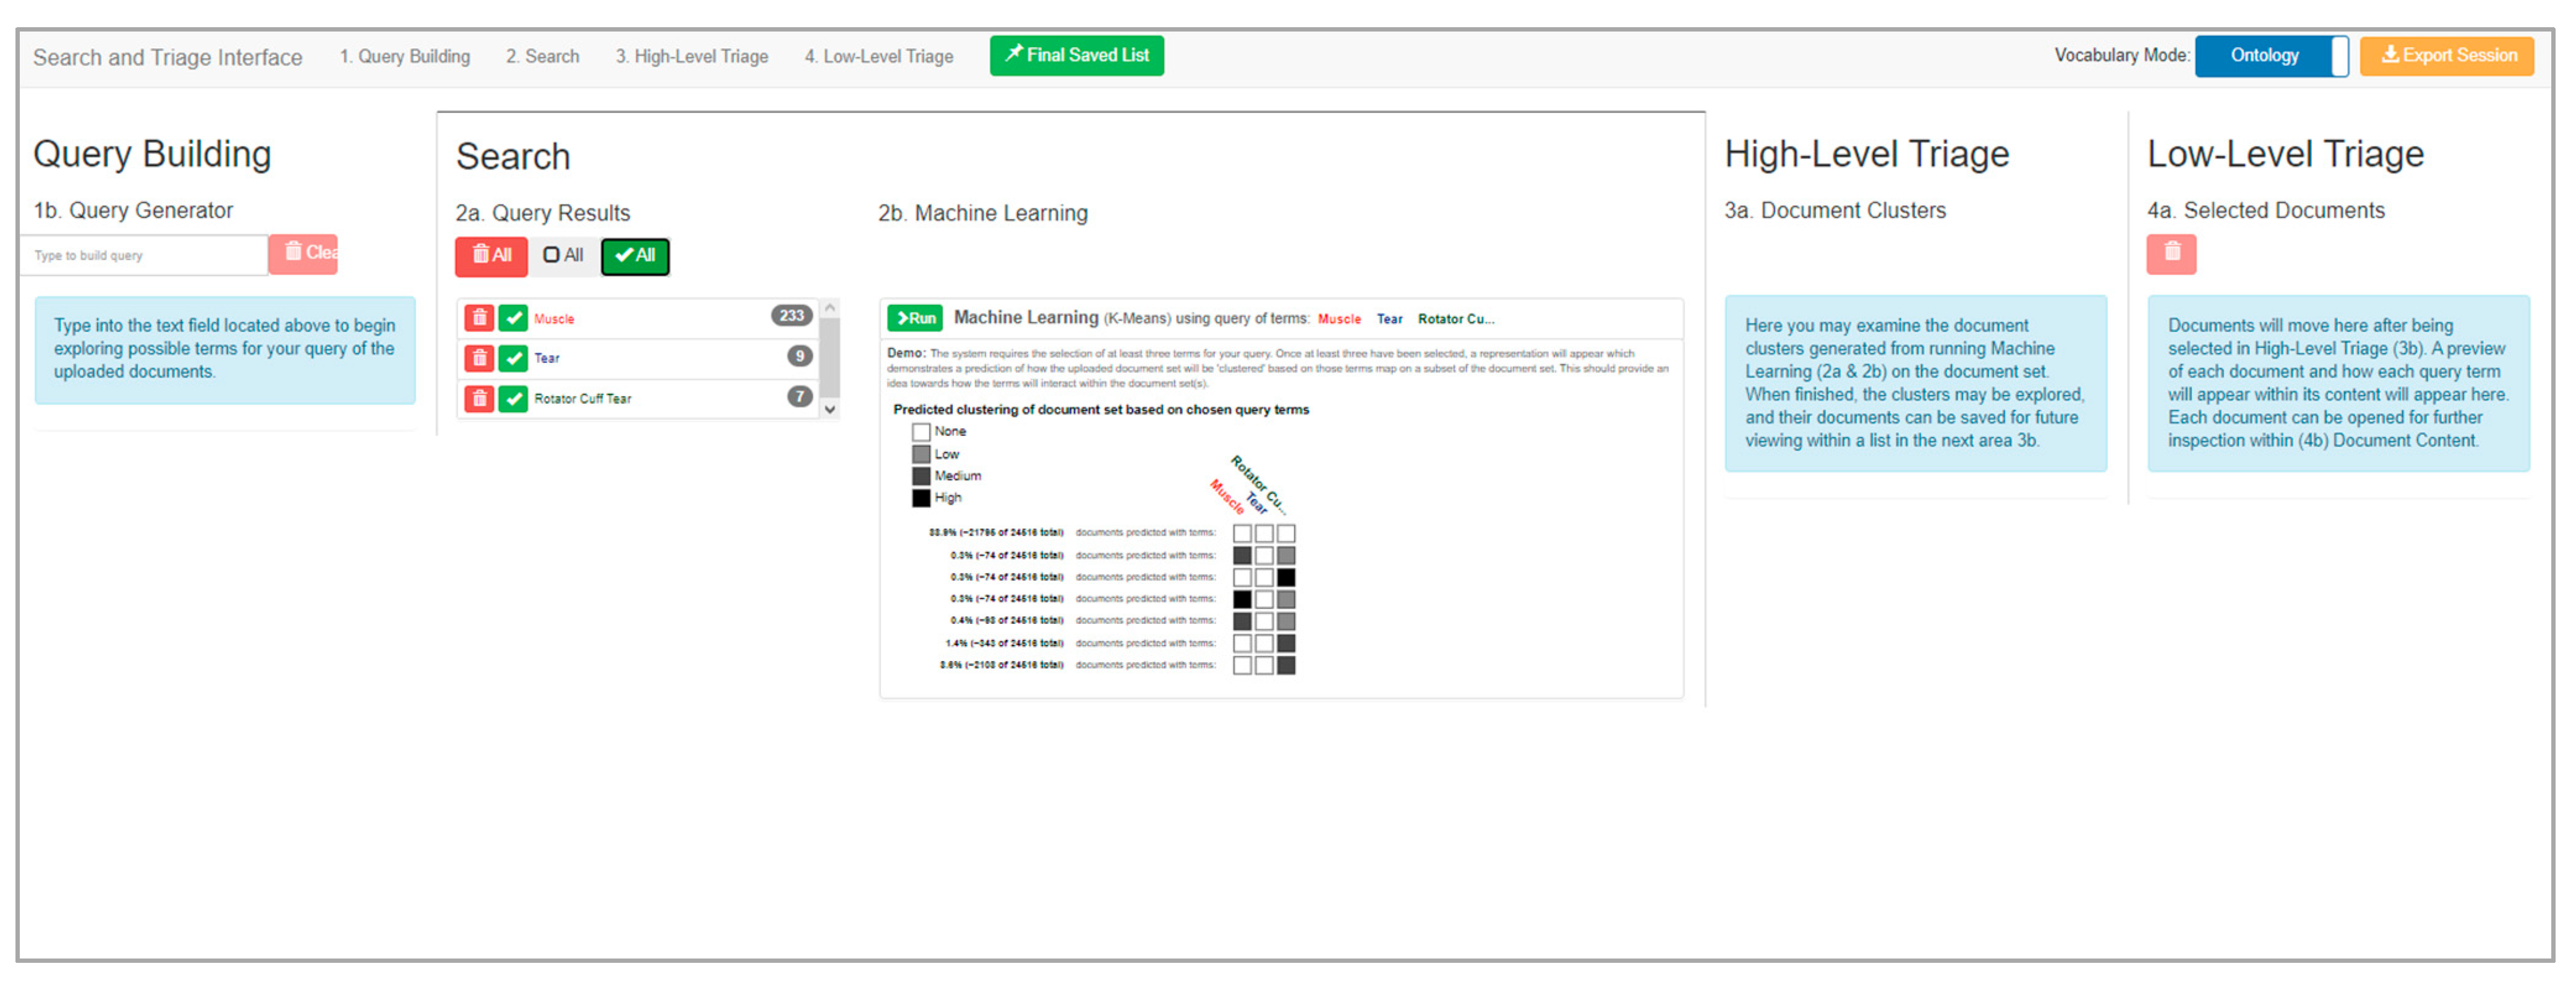Delete the Rotator Cuff Tear term
The image size is (2576, 982).
click(479, 398)
